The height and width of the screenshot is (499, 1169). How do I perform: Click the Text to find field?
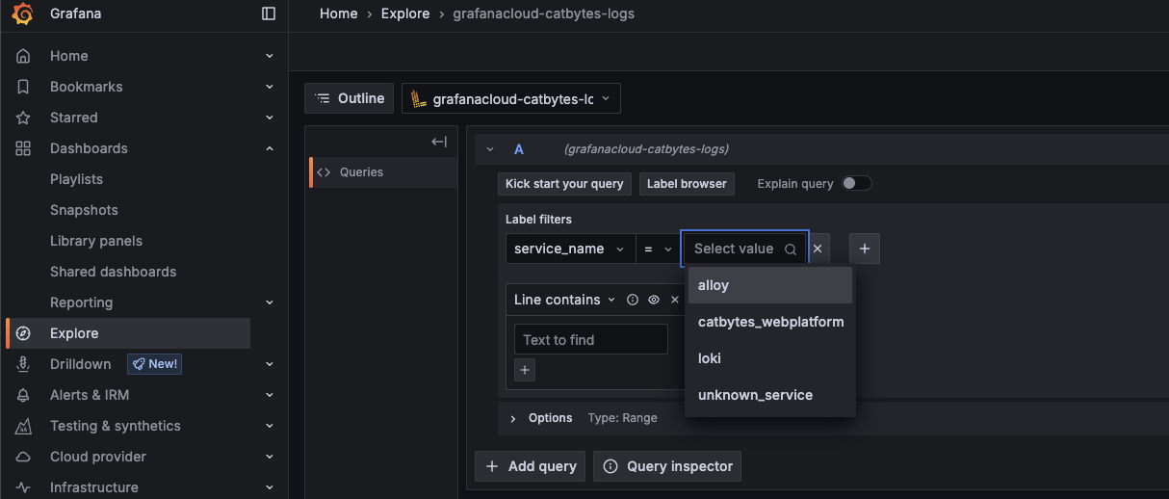tap(591, 339)
